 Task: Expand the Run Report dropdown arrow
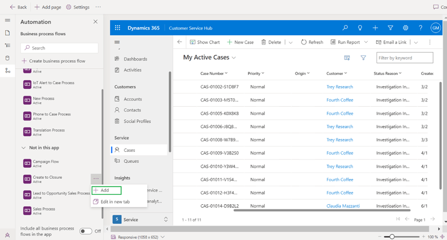pos(366,42)
